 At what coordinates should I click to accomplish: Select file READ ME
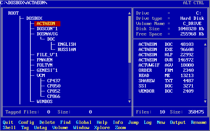tap(166, 75)
